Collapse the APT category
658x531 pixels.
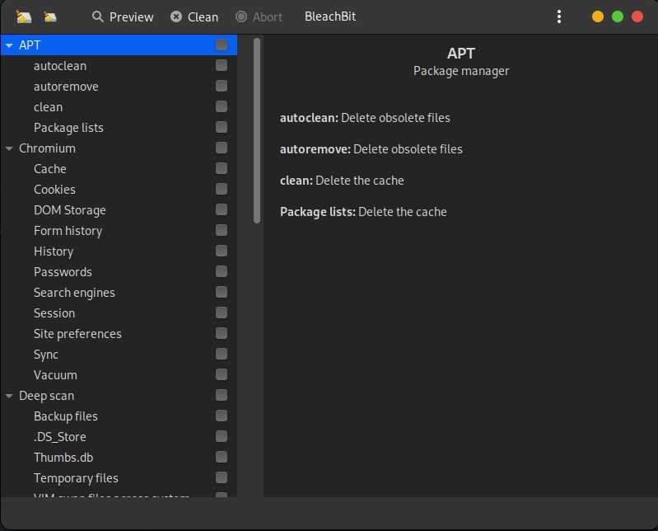[x=9, y=45]
